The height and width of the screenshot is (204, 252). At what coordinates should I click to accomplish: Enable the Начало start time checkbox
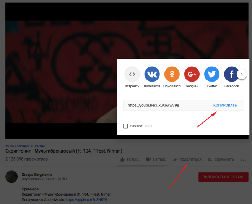pyautogui.click(x=125, y=126)
